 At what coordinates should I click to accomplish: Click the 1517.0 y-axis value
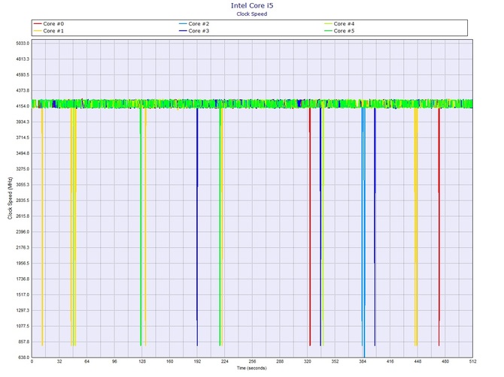tap(23, 294)
